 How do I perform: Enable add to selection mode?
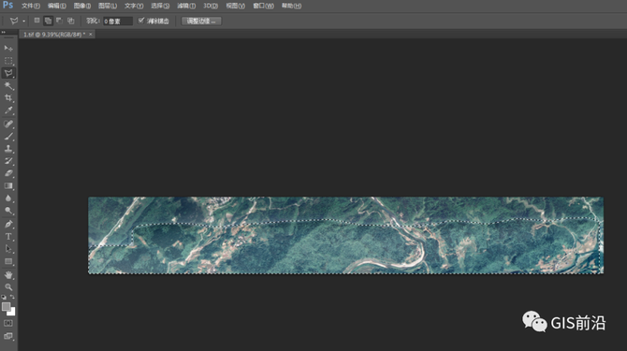[x=48, y=21]
